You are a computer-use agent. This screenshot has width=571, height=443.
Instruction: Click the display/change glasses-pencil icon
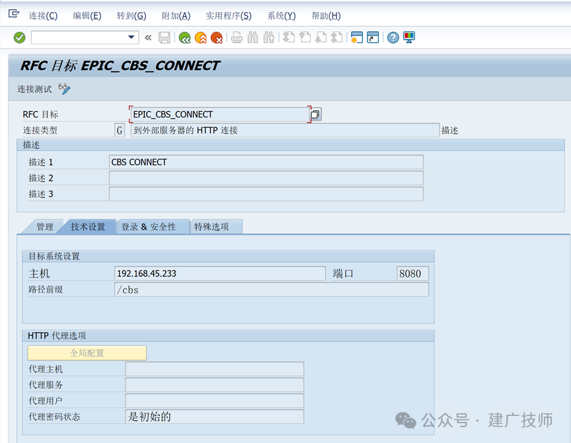click(x=65, y=88)
